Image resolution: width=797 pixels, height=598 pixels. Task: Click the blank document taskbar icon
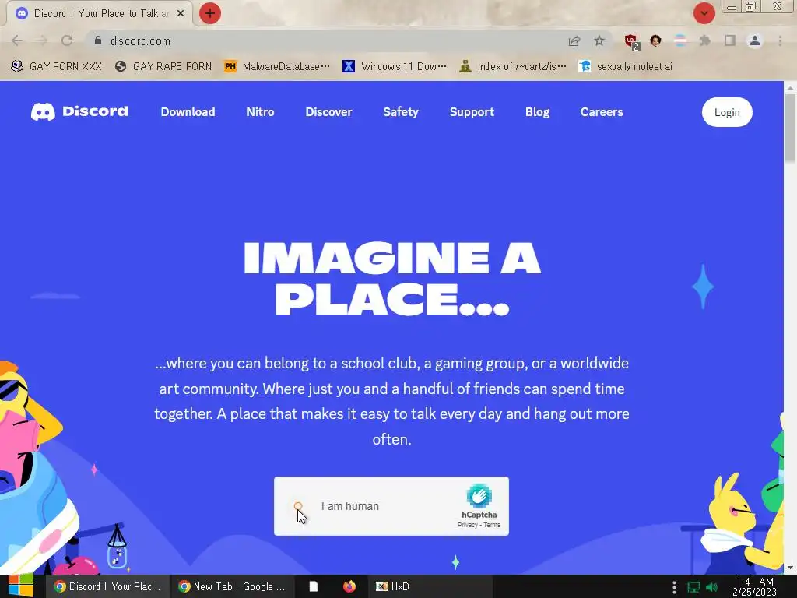coord(314,586)
